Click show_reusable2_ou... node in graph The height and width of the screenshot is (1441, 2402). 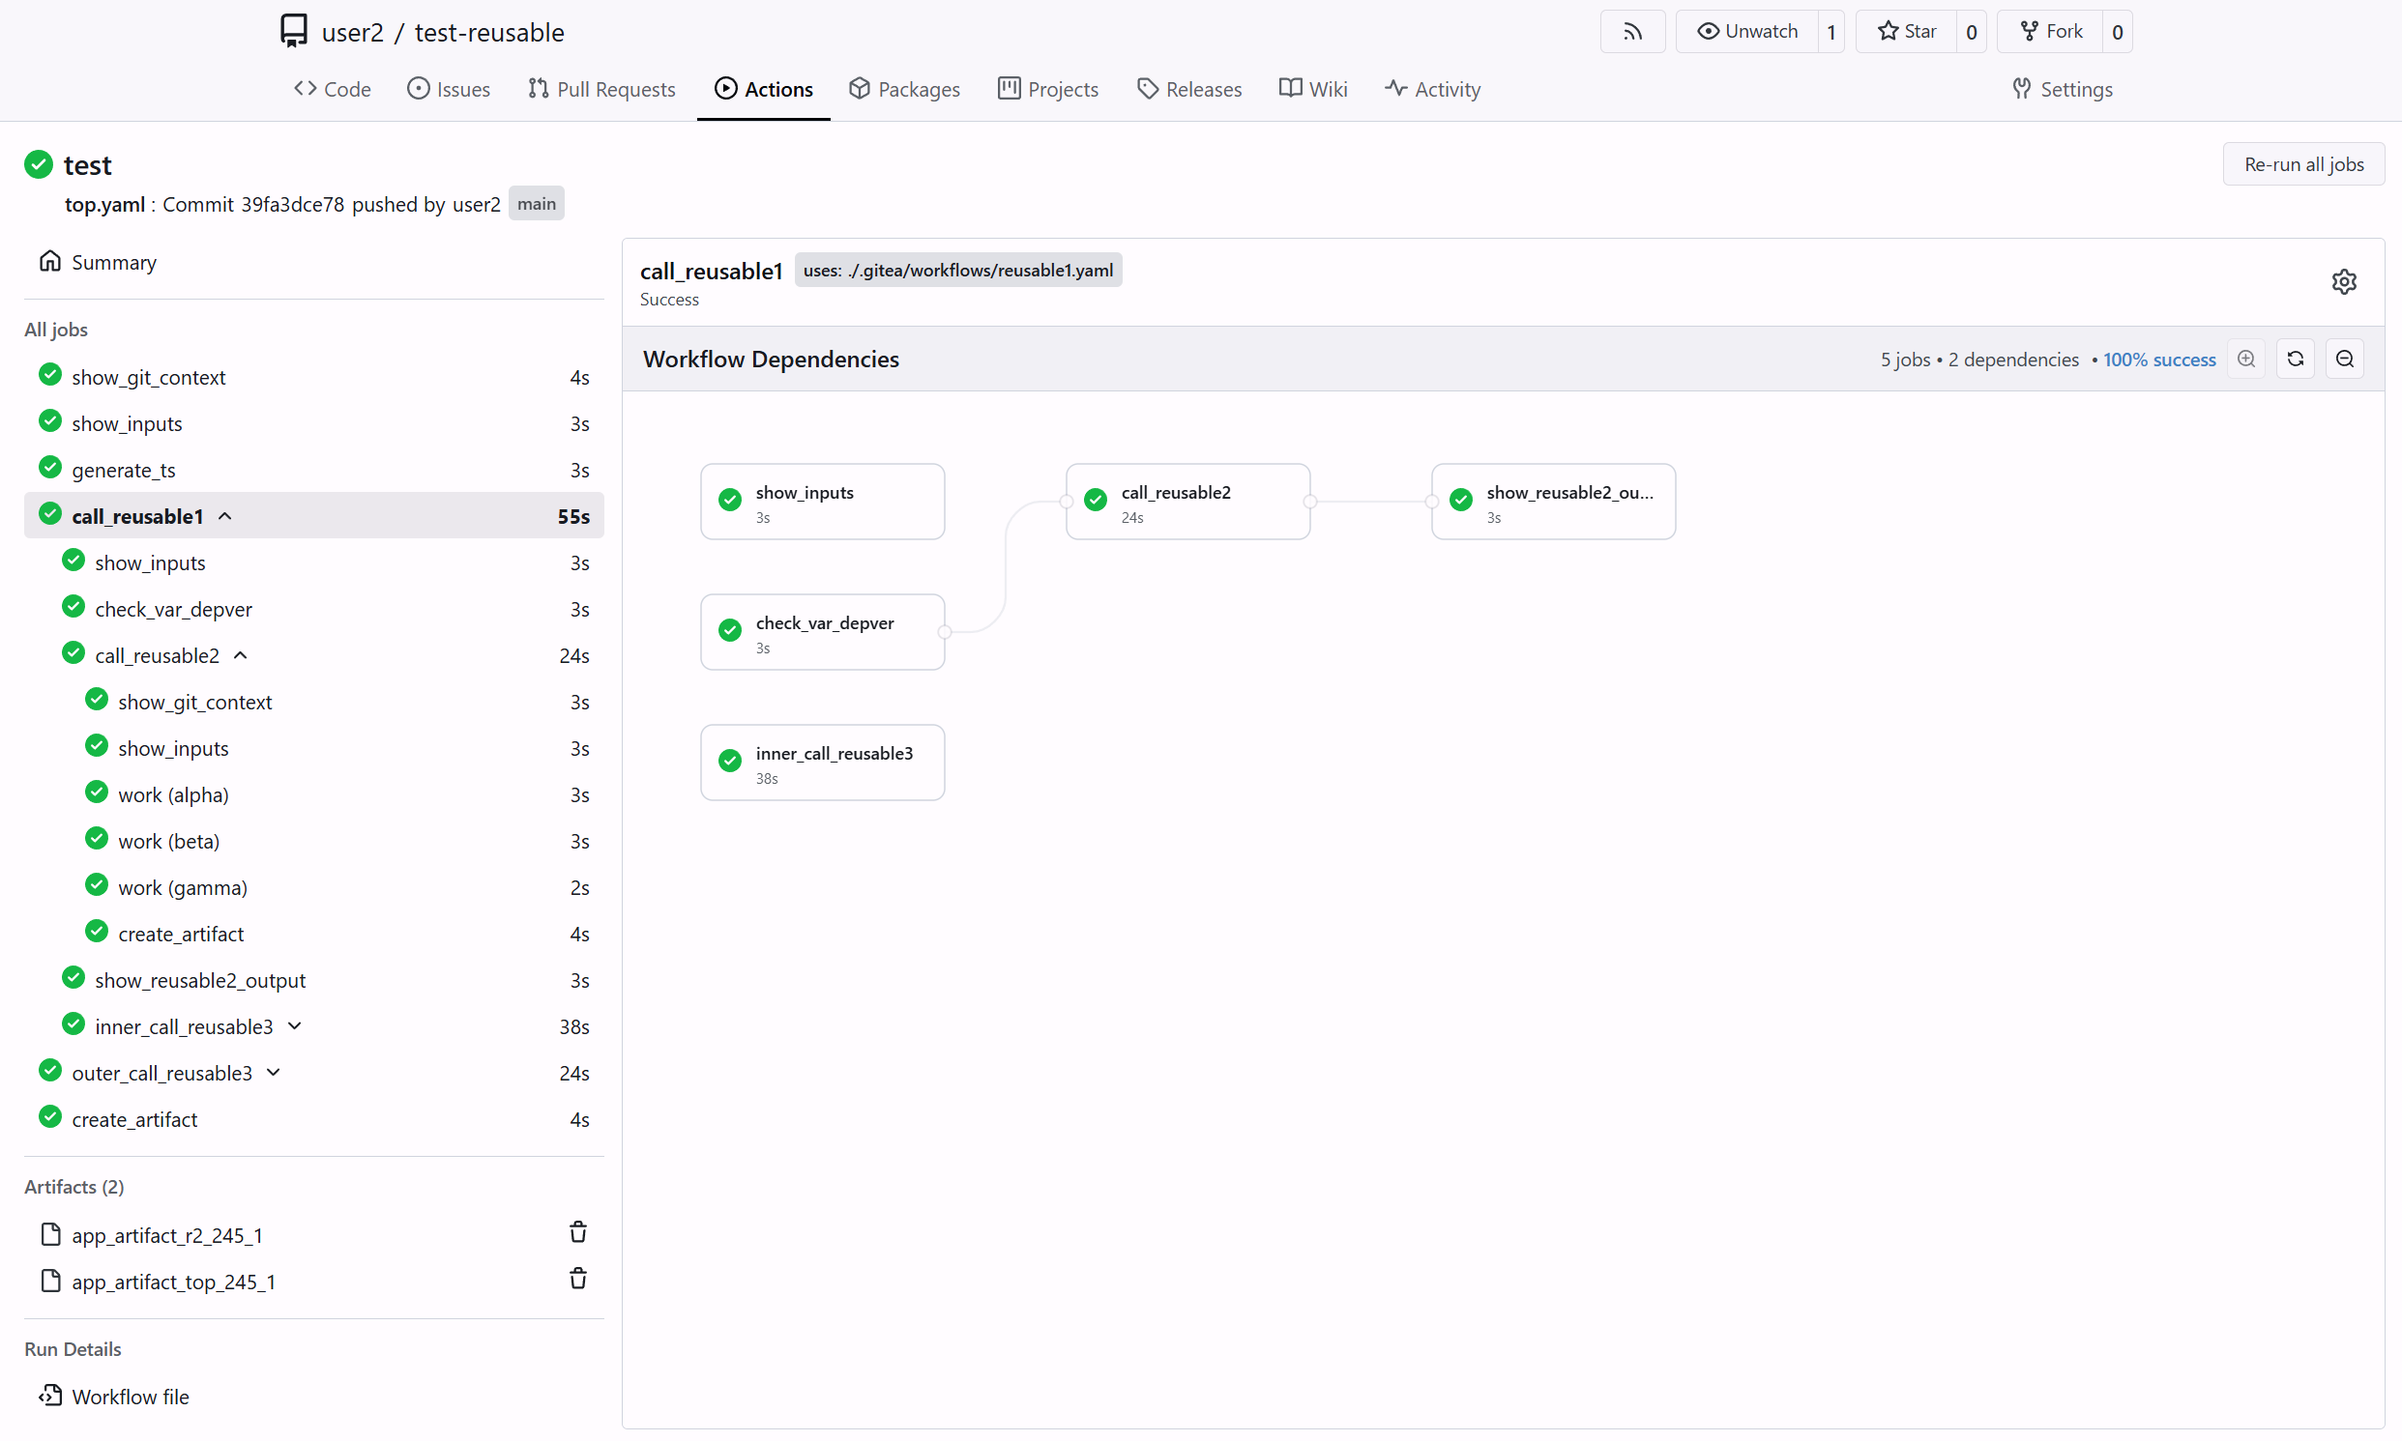coord(1553,501)
